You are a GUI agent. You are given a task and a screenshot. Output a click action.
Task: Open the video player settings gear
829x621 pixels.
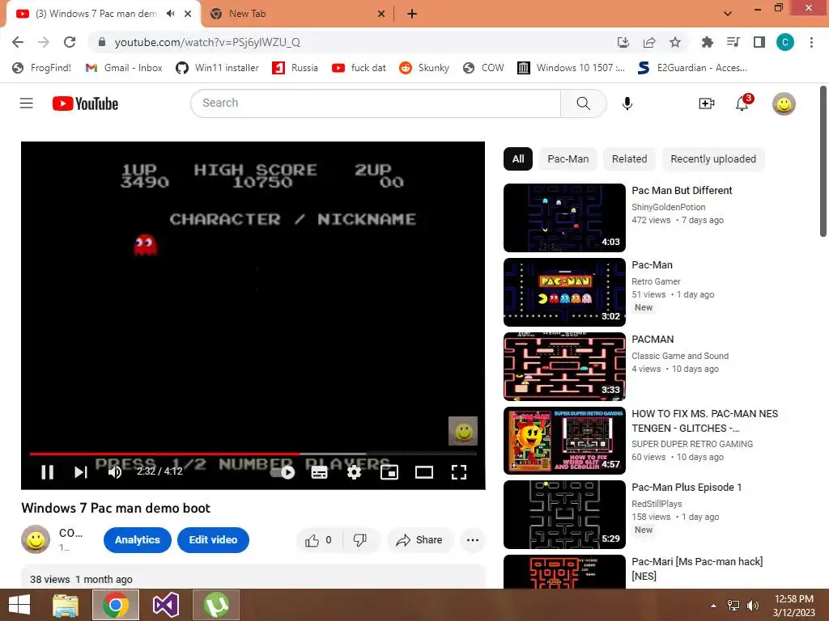[355, 472]
